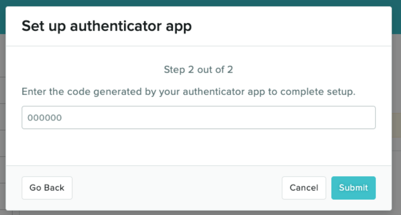Click the empty space below the code field
This screenshot has width=401, height=215.
pyautogui.click(x=198, y=146)
